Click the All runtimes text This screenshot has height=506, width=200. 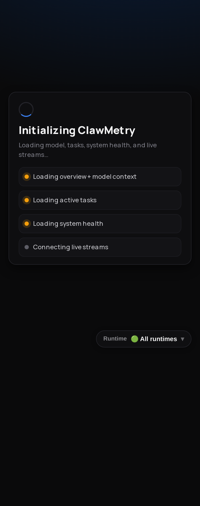click(x=159, y=339)
